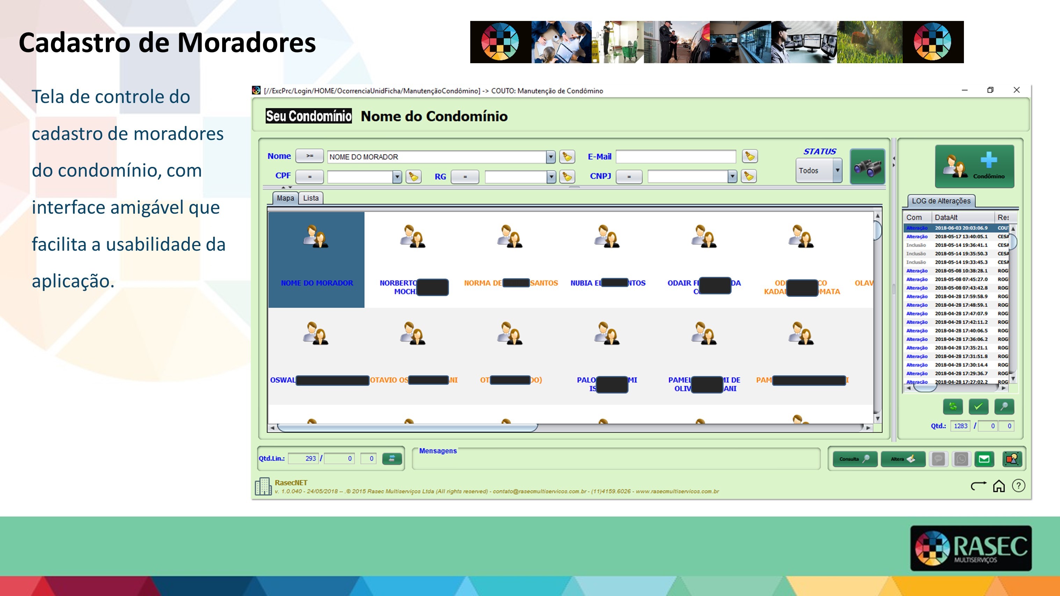Click the question mark help icon

point(1018,486)
